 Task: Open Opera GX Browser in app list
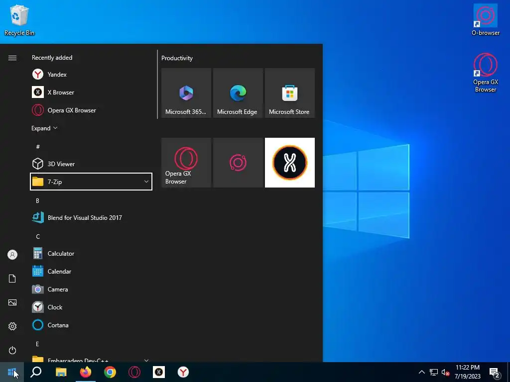coord(91,110)
